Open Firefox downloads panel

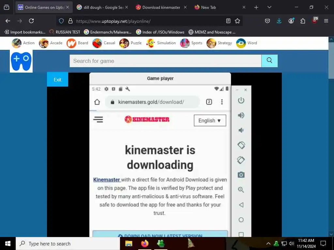pyautogui.click(x=279, y=21)
